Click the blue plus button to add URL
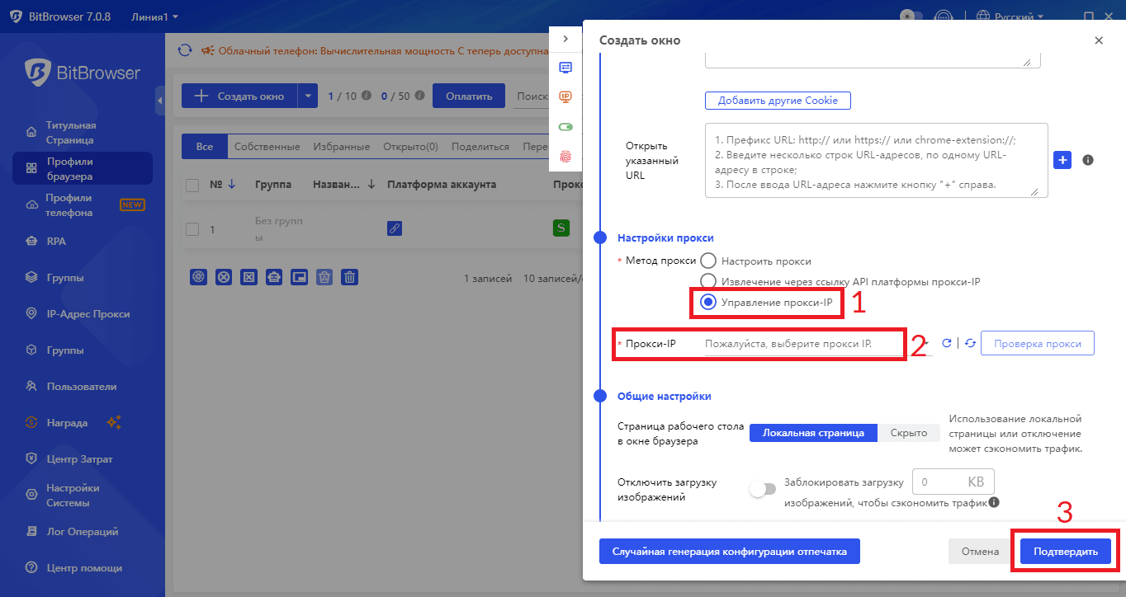 (1062, 160)
